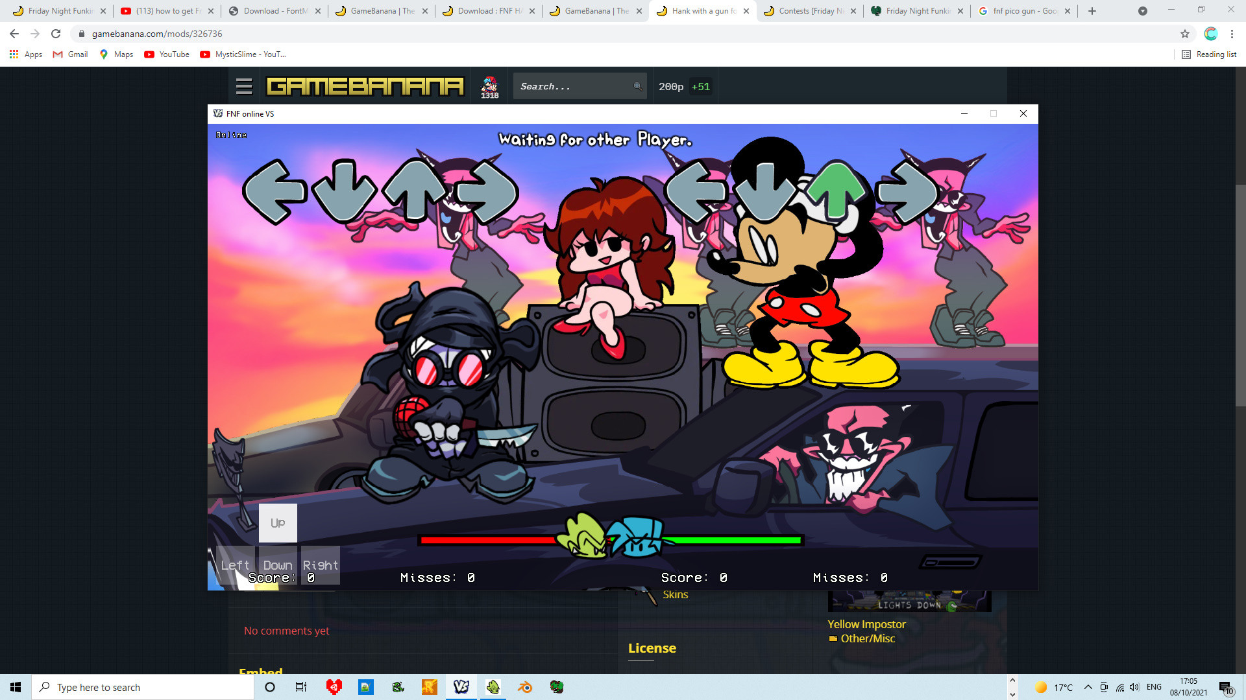Open the Yellow Impostor mod link

click(x=866, y=624)
